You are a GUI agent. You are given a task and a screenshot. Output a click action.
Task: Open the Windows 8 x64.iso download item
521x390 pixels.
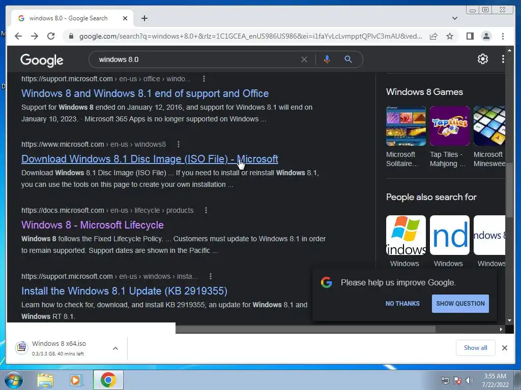pos(59,348)
